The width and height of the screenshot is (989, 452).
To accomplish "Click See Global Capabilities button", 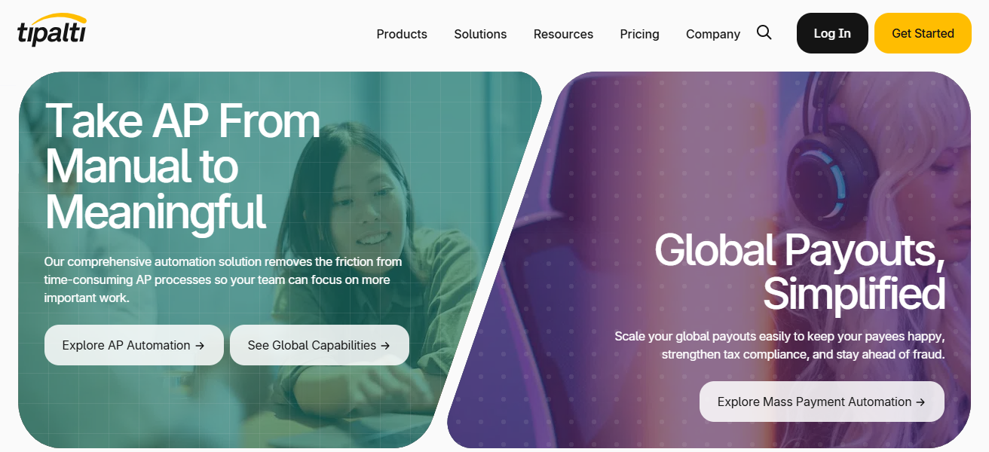I will pos(320,345).
